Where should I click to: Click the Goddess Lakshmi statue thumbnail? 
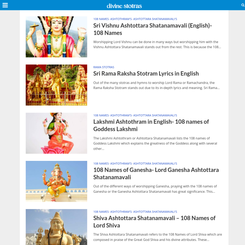pyautogui.click(x=56, y=133)
